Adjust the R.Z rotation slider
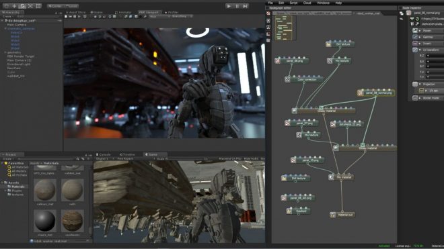 pos(435,56)
